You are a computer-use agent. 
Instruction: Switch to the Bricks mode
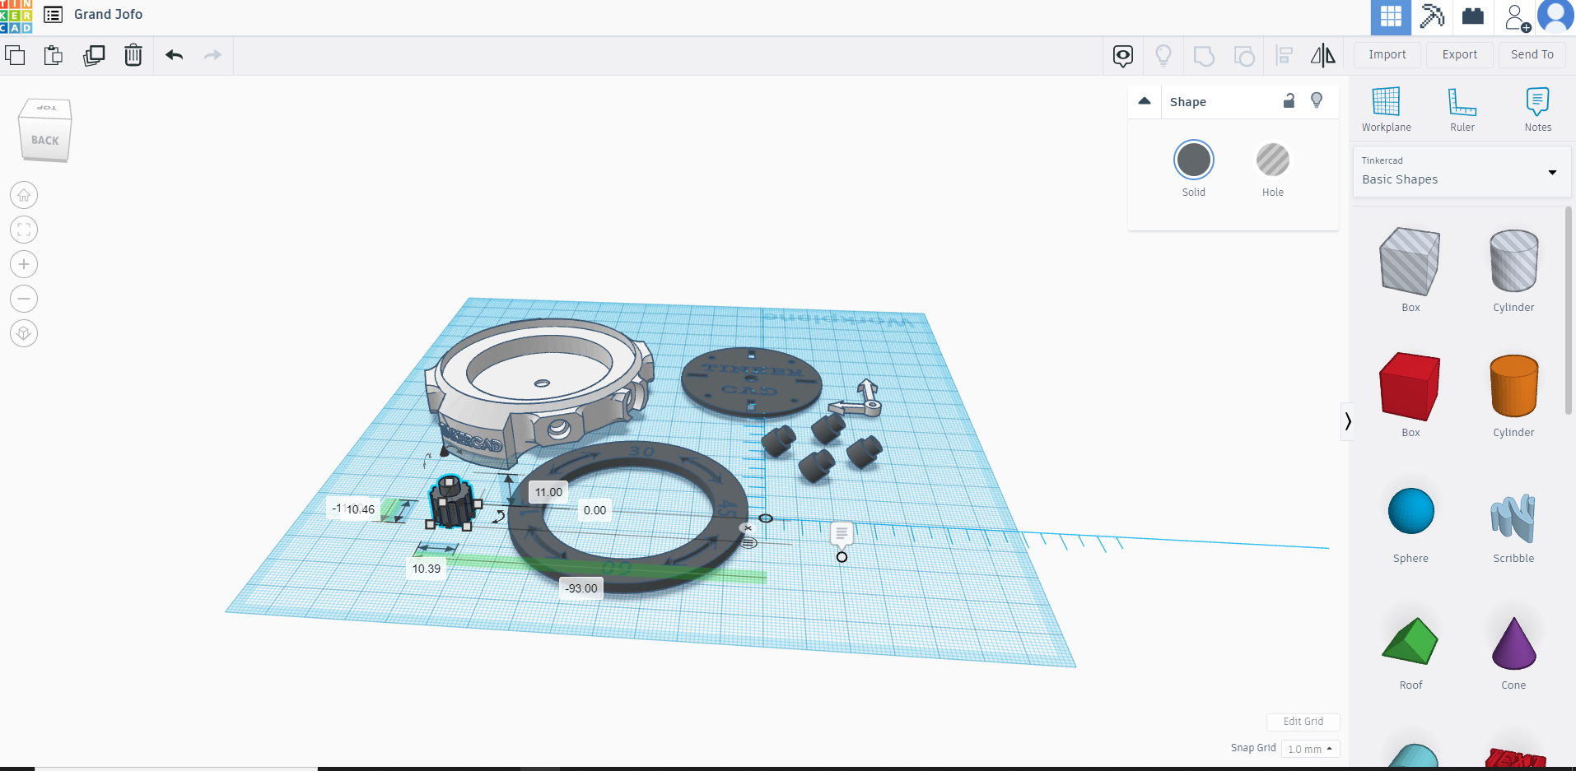1473,17
